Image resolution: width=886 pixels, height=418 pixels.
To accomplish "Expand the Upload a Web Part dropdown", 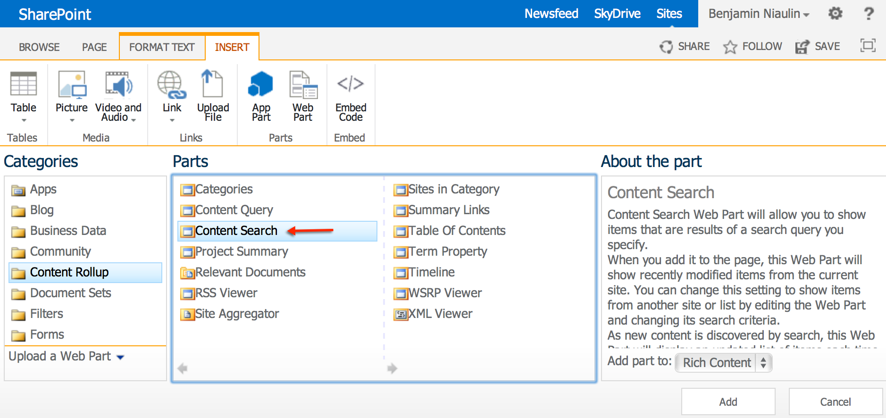I will pyautogui.click(x=67, y=356).
